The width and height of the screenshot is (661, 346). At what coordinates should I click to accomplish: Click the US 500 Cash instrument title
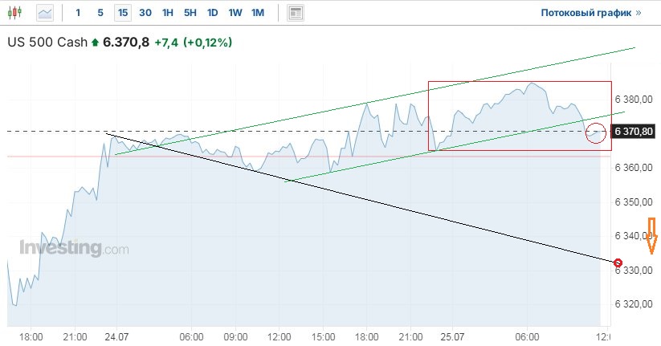tap(47, 43)
